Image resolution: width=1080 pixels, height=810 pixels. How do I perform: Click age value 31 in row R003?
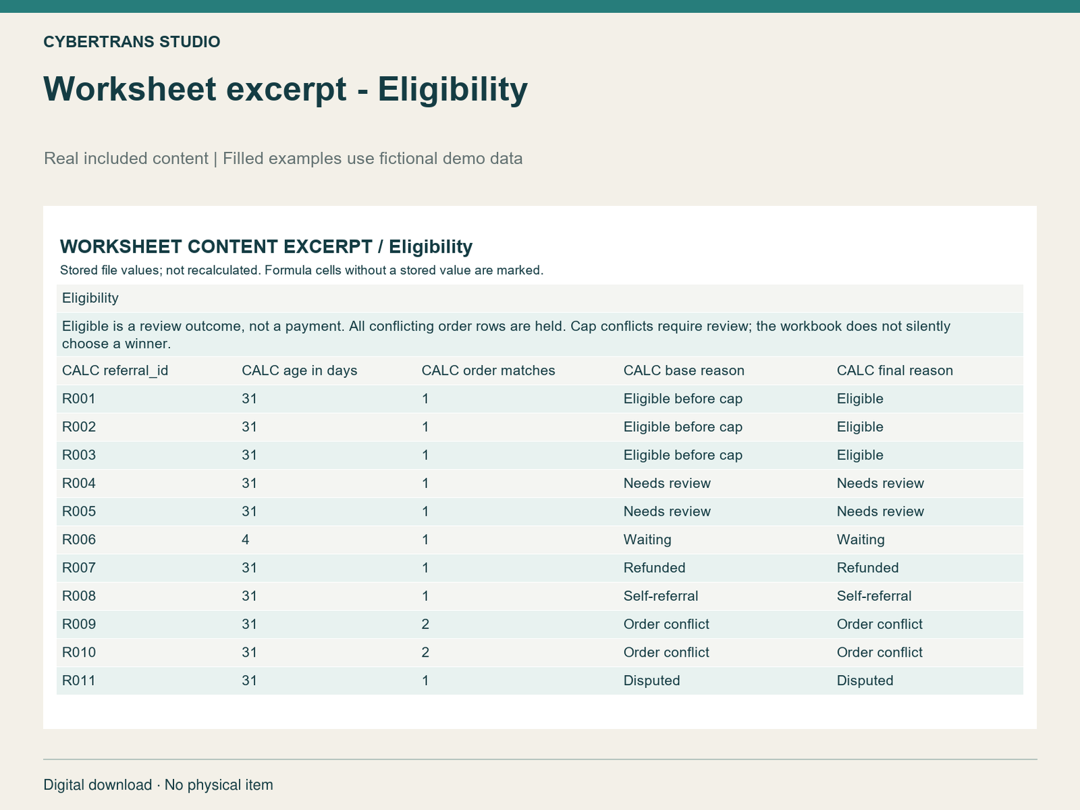(249, 456)
